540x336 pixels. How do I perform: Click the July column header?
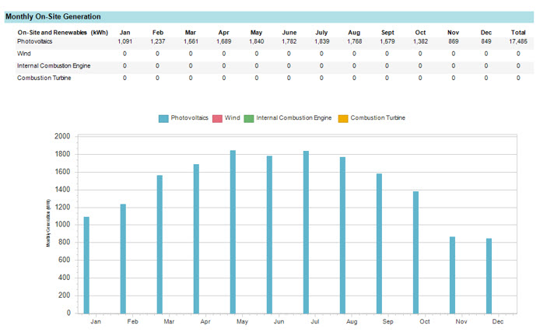(321, 33)
